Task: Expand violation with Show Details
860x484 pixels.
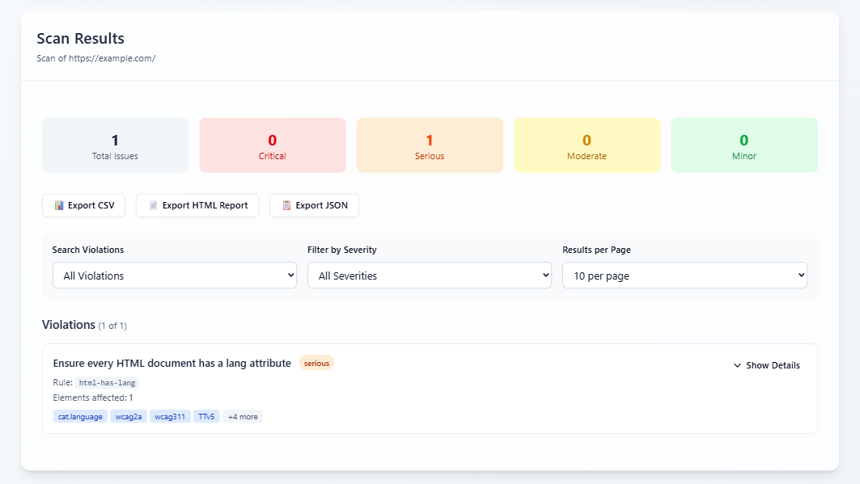Action: 766,365
